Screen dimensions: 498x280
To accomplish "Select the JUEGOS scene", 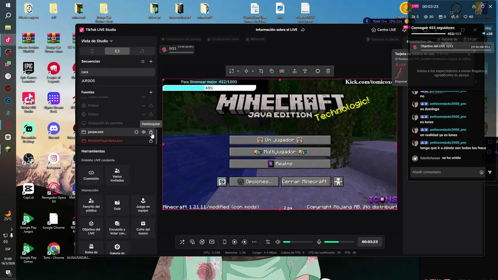I will click(117, 81).
